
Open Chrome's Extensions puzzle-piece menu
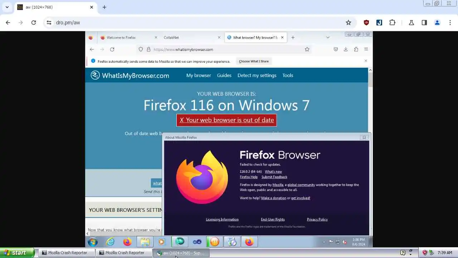[x=392, y=23]
